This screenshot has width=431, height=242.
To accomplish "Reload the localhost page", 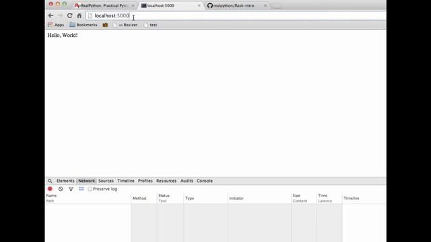I will (70, 15).
